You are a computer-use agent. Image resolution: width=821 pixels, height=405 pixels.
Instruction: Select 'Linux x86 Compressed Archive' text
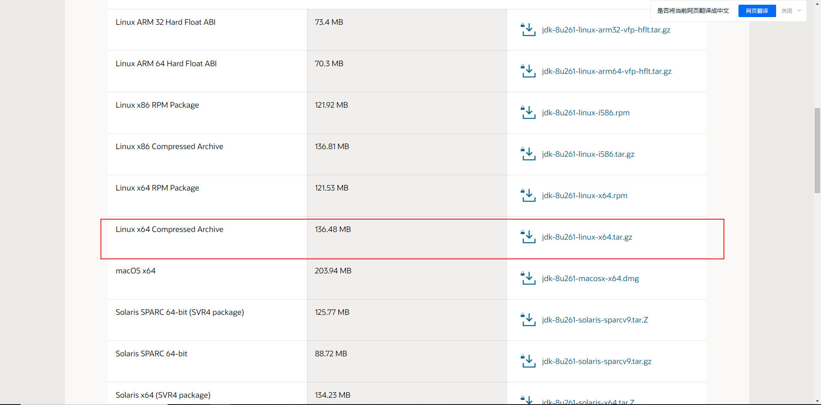pos(169,147)
